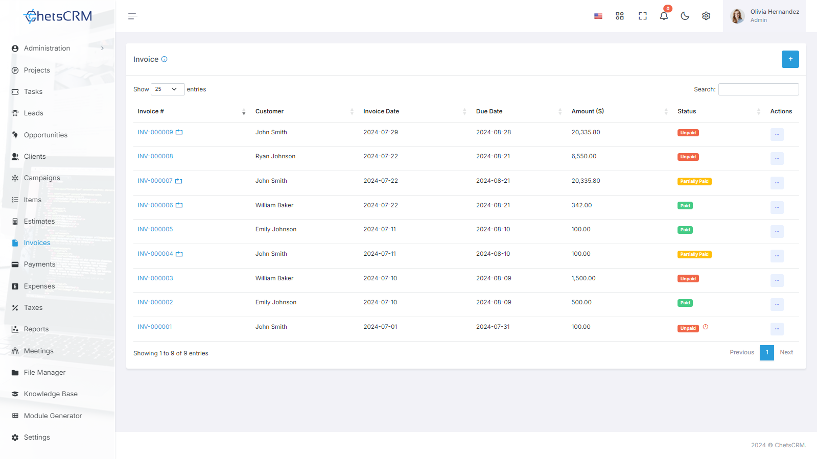The height and width of the screenshot is (459, 817).
Task: Click the ChetsCRM logo
Action: click(x=58, y=16)
